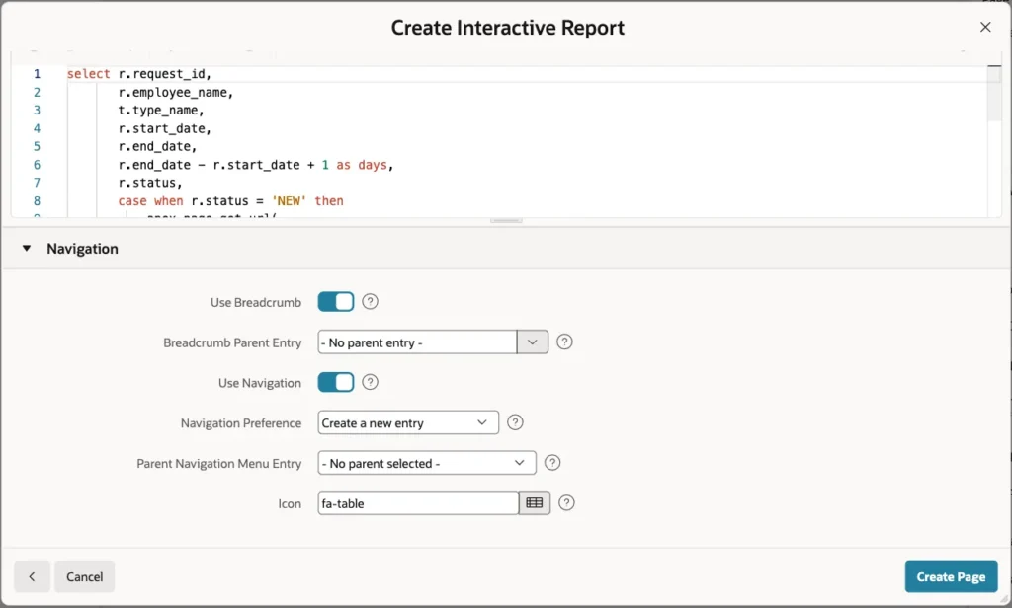Click the Breadcrumb Parent Entry text field
This screenshot has height=608, width=1012.
[417, 342]
